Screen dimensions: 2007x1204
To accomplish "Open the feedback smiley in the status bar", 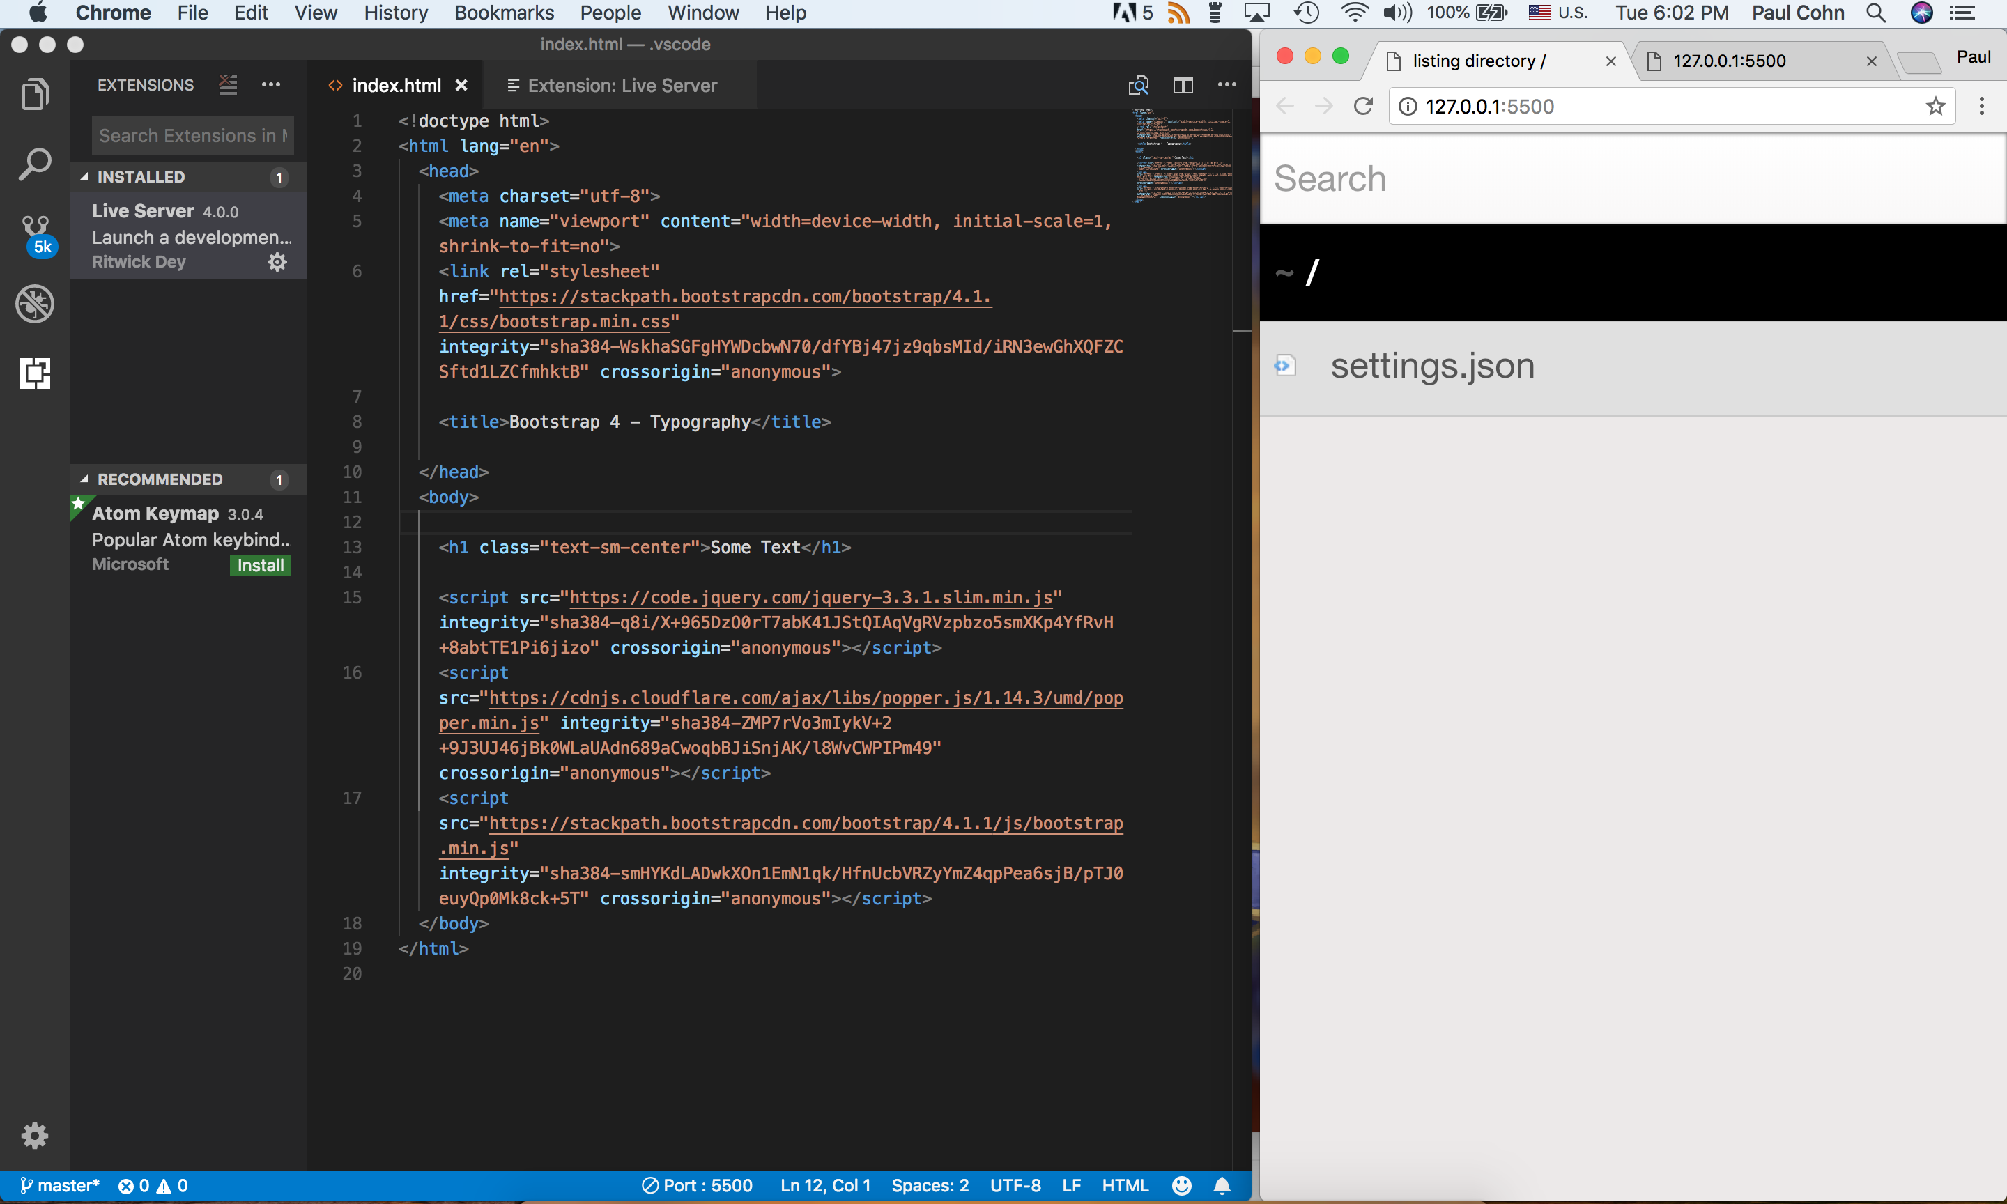I will click(1181, 1185).
